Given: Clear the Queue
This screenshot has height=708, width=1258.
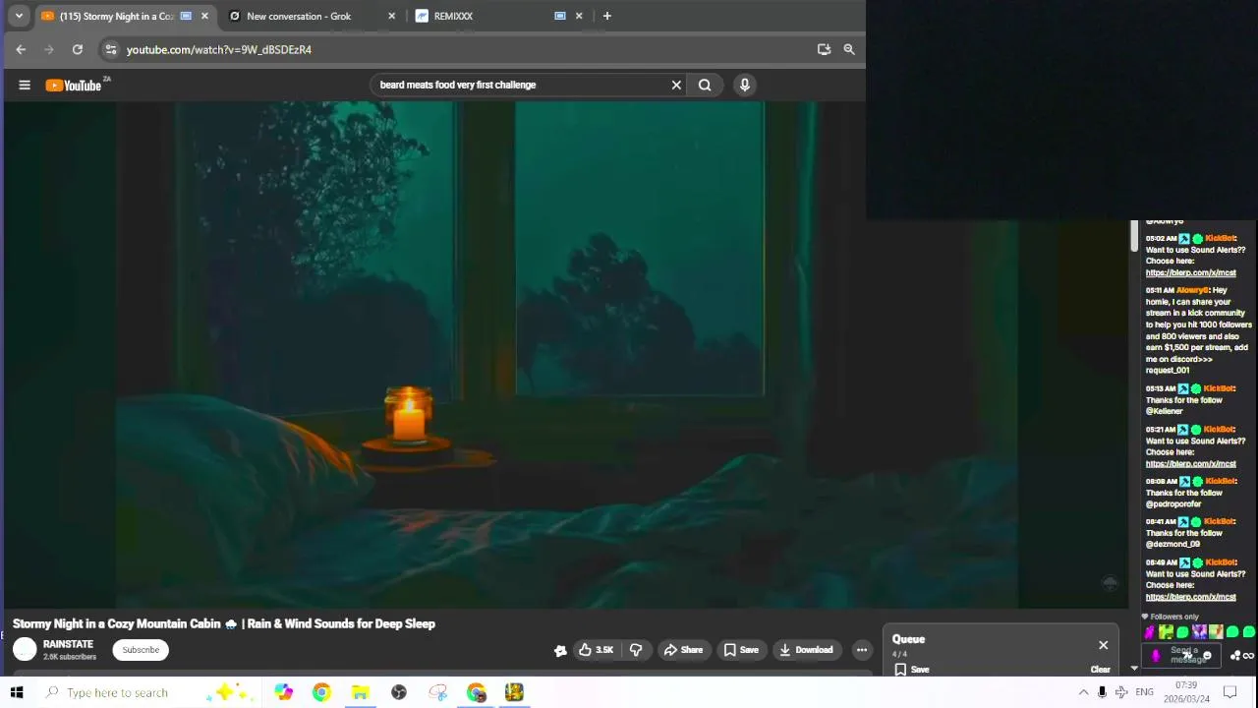Looking at the screenshot, I should [x=1100, y=670].
